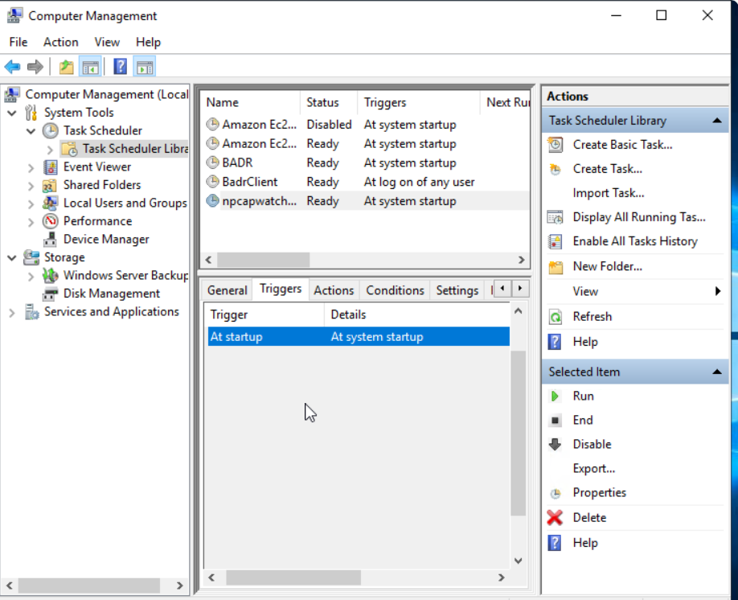Refresh the Task Scheduler Library view
This screenshot has width=738, height=600.
[592, 316]
